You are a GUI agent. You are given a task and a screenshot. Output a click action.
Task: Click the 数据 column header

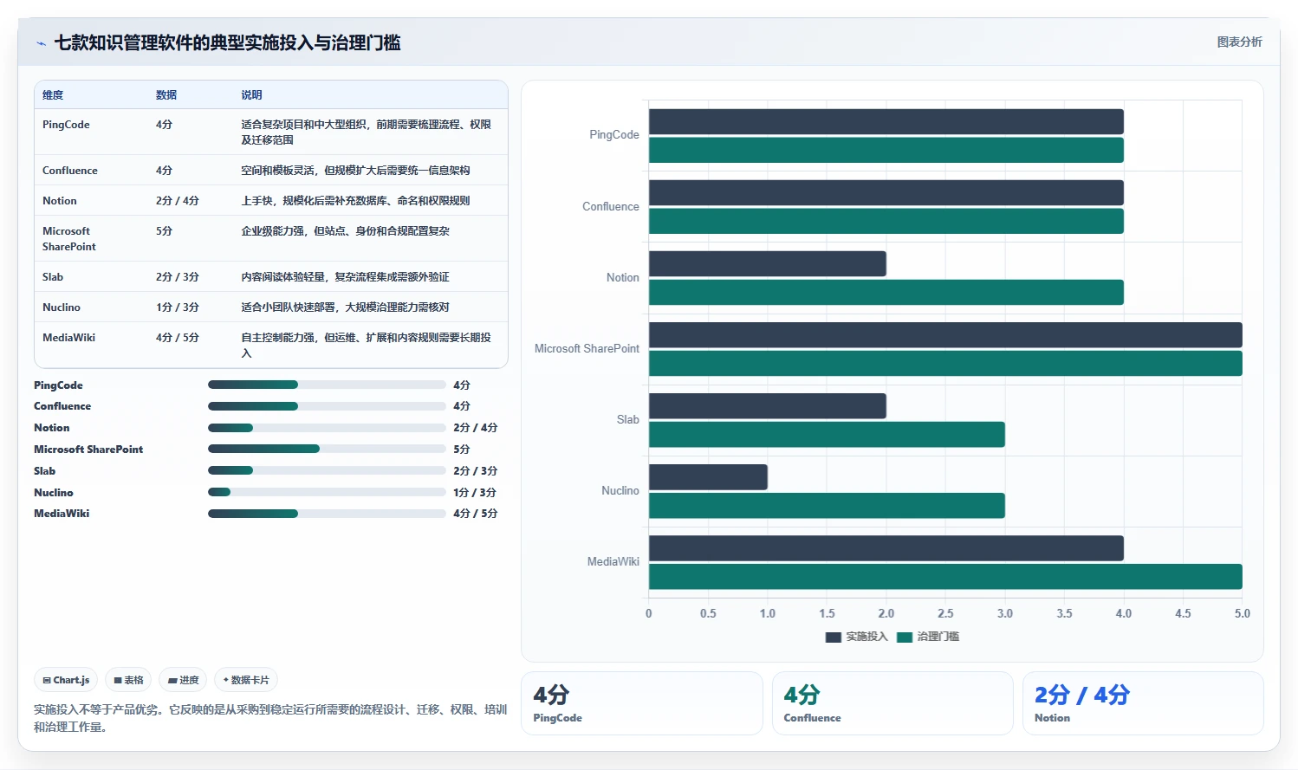tap(166, 95)
